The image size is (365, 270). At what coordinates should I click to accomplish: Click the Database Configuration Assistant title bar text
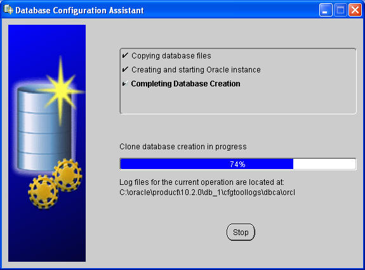coord(79,11)
